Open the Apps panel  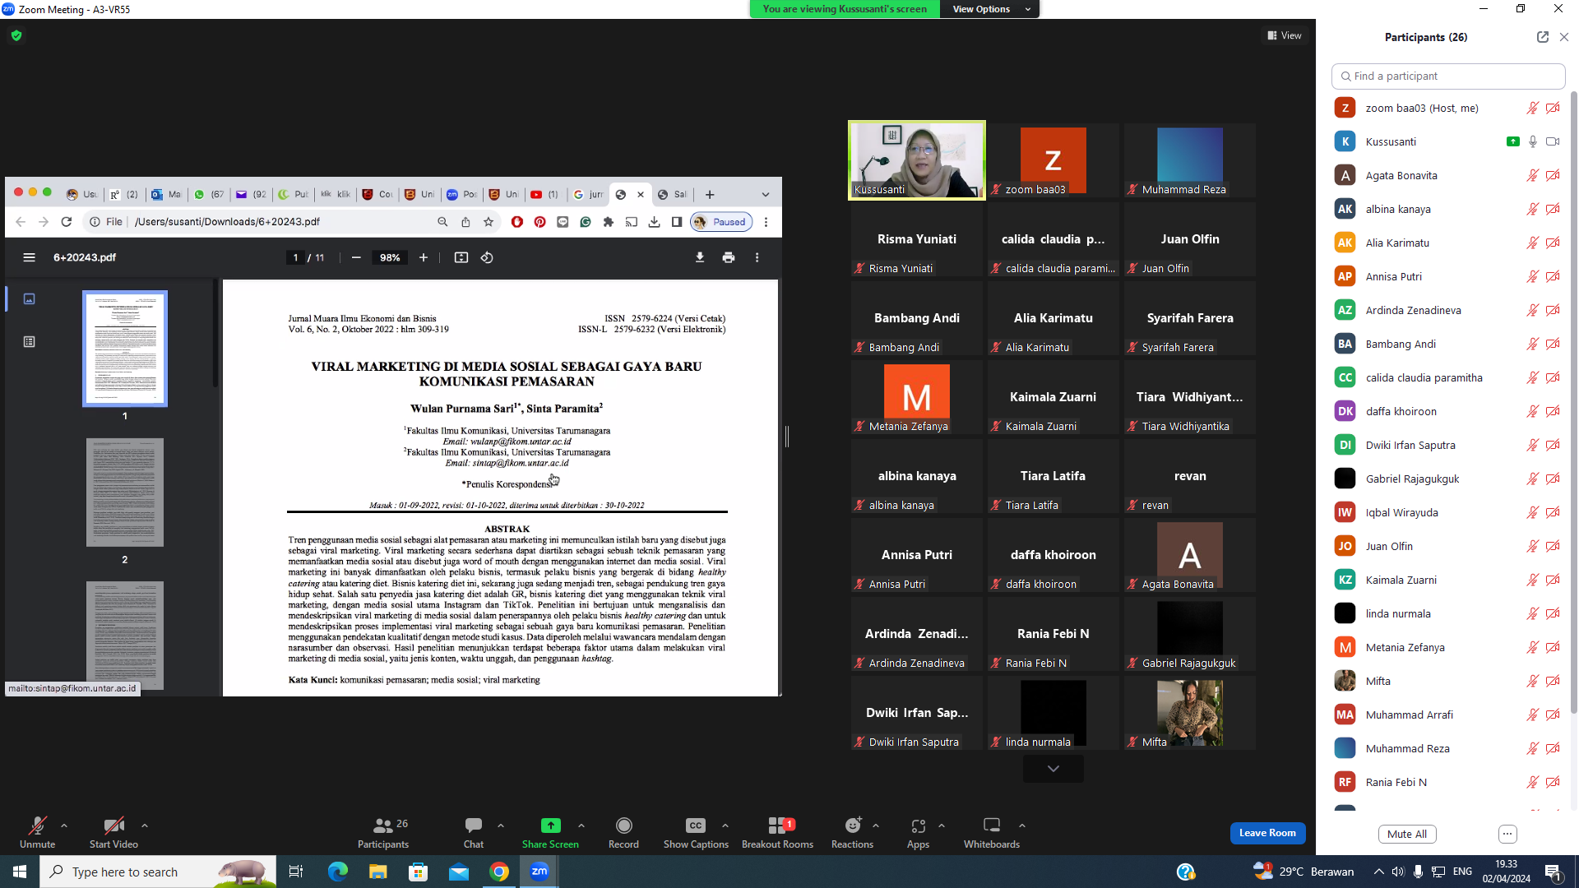[x=918, y=831]
